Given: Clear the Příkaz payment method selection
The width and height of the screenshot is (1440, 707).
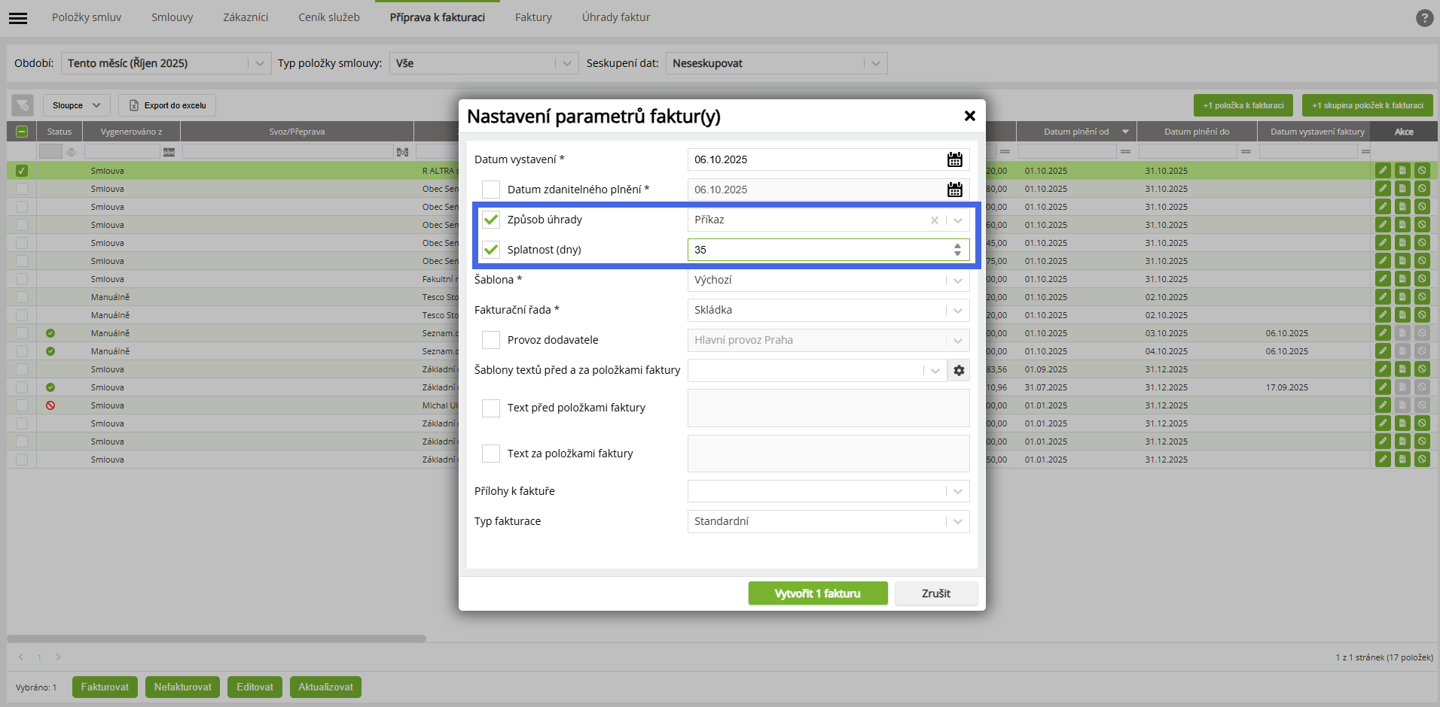Looking at the screenshot, I should point(934,220).
